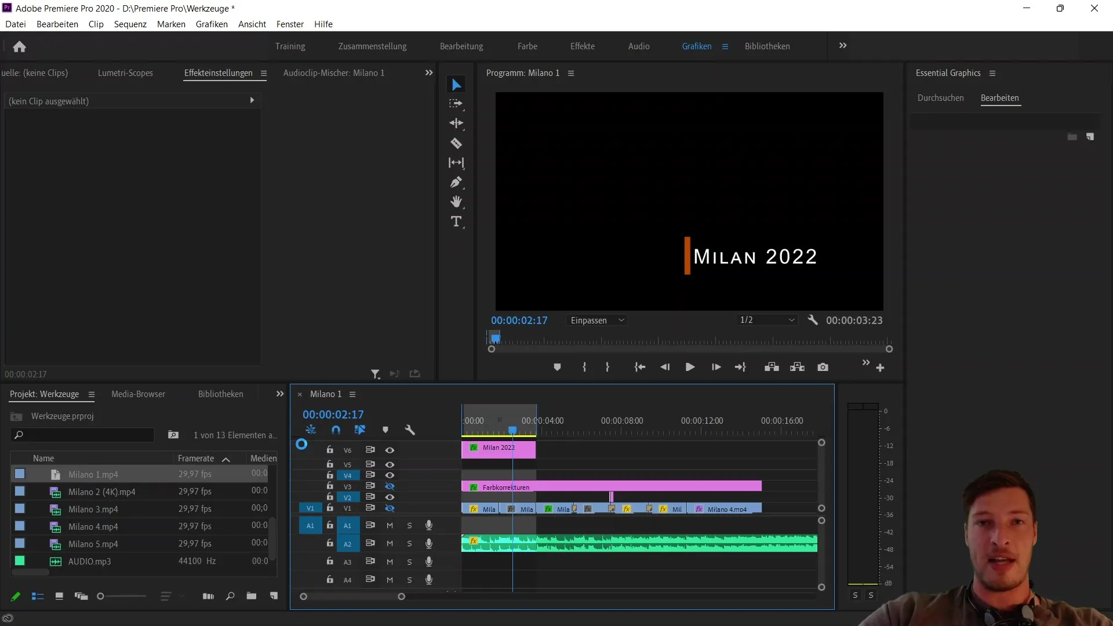Step back one frame
The image size is (1113, 626).
(x=665, y=367)
